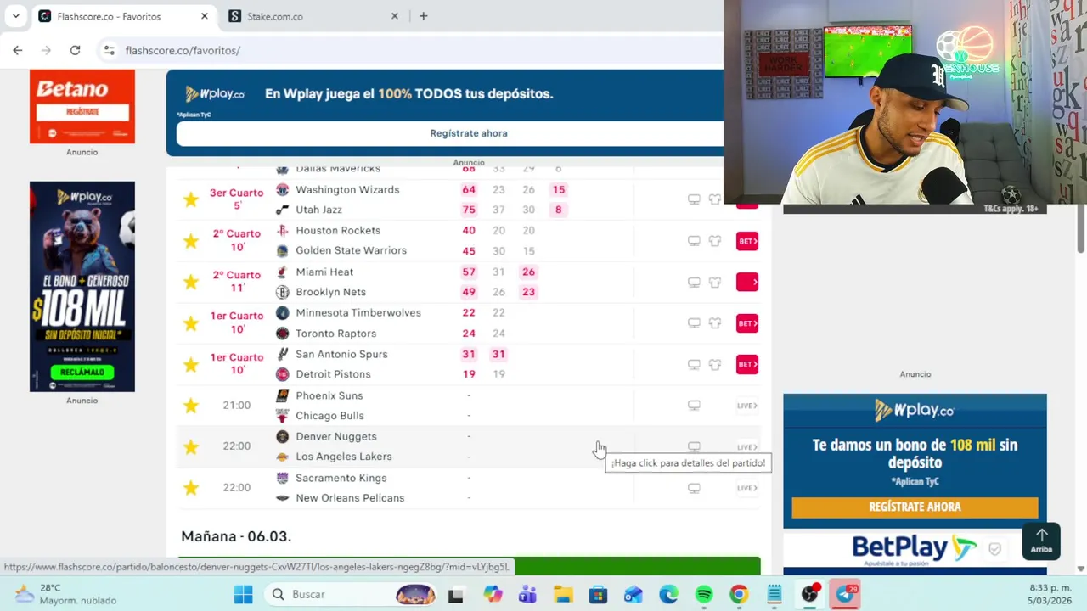Jump to top with Arriba button

click(1041, 541)
